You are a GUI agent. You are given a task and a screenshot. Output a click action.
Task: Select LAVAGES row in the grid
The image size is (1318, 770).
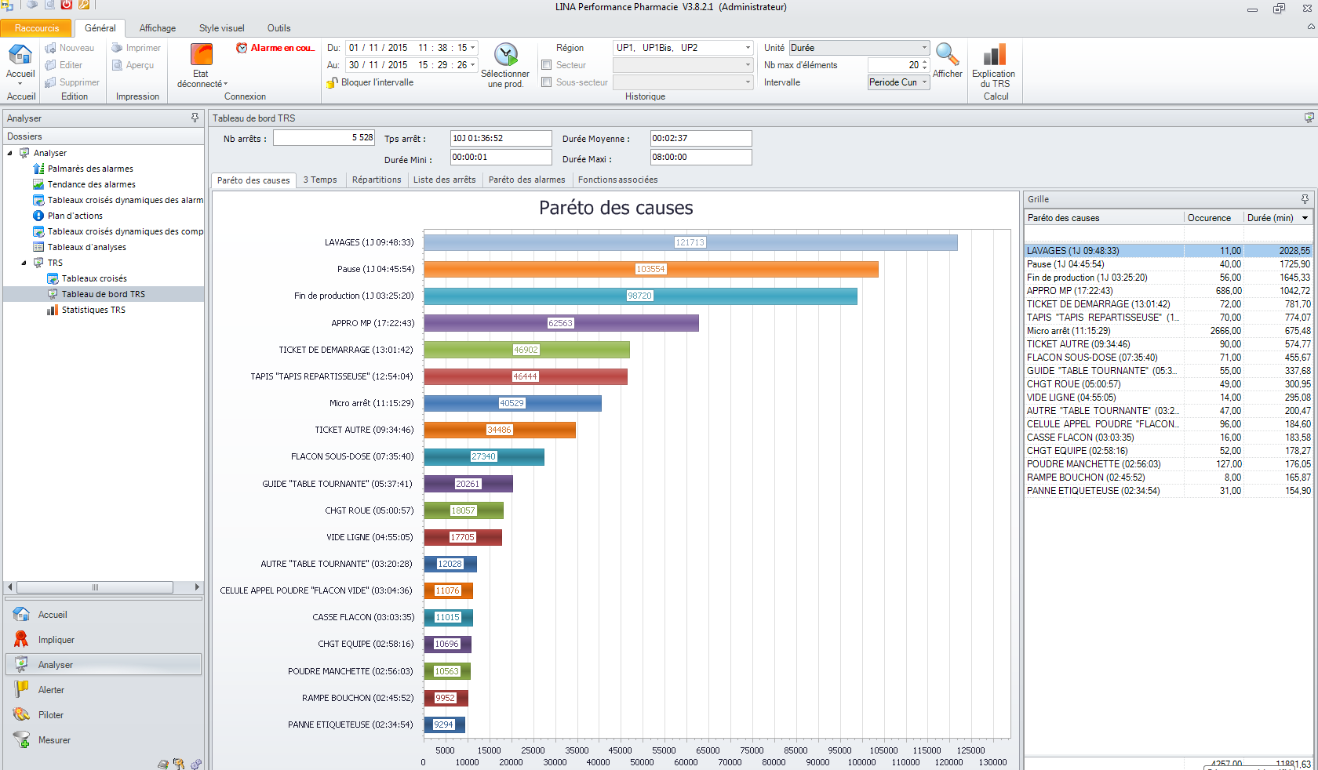(1168, 251)
